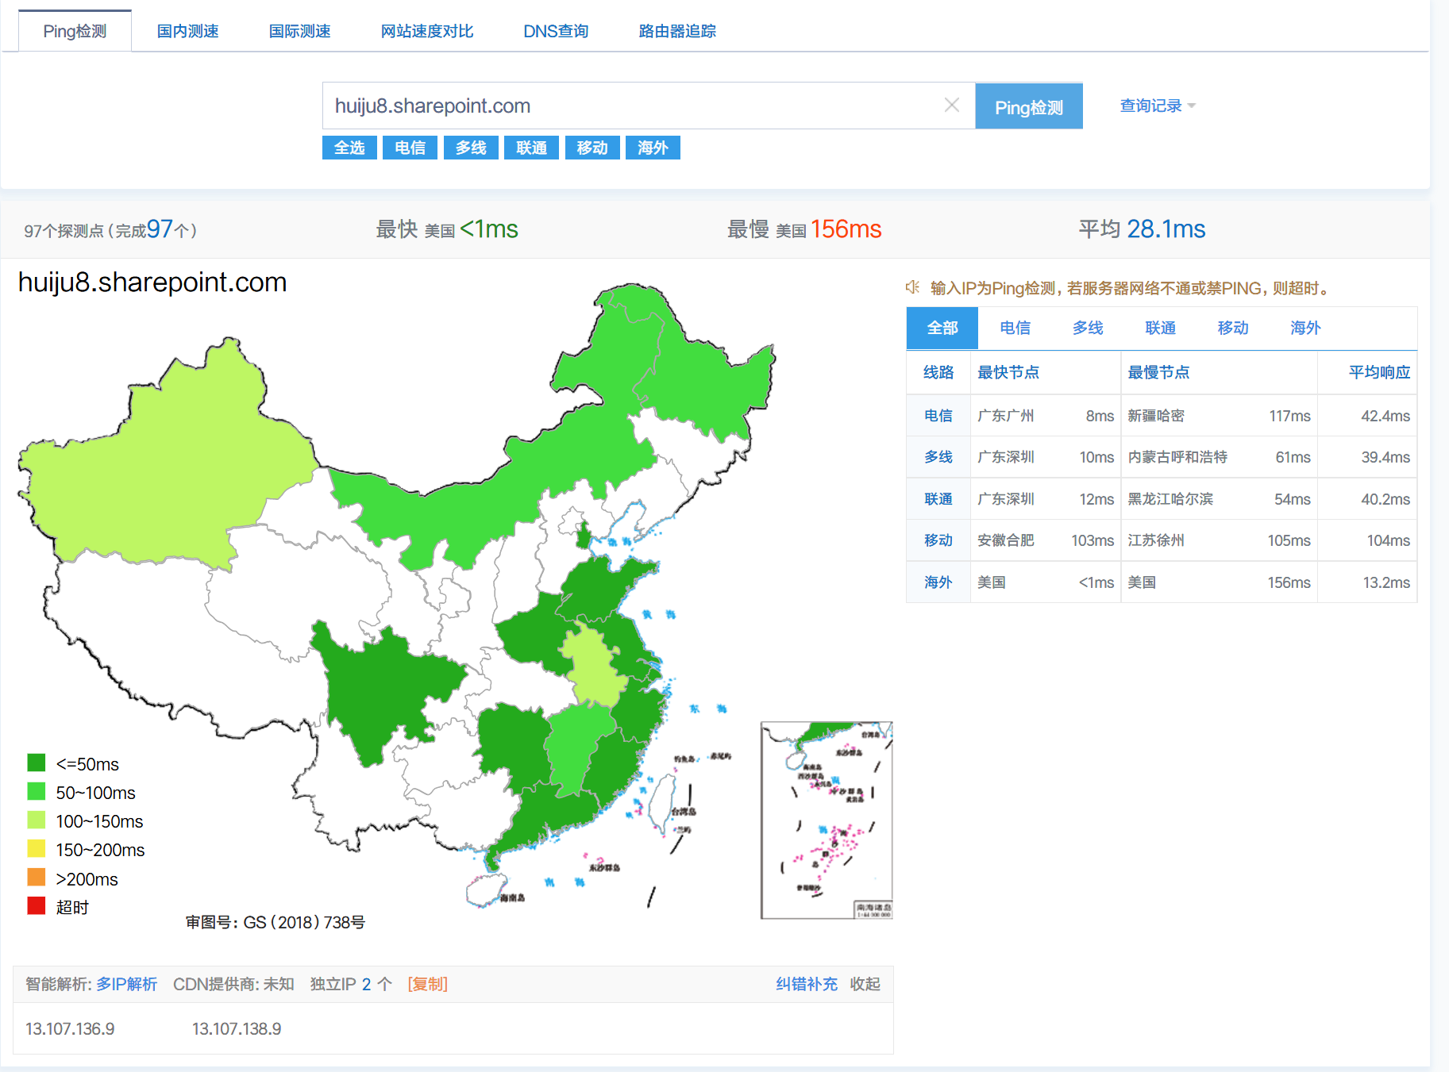Toggle the 电信 node filter
Viewport: 1449px width, 1072px height.
coord(410,148)
